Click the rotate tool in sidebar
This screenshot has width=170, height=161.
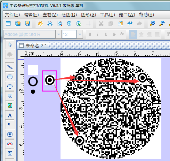tap(10, 54)
